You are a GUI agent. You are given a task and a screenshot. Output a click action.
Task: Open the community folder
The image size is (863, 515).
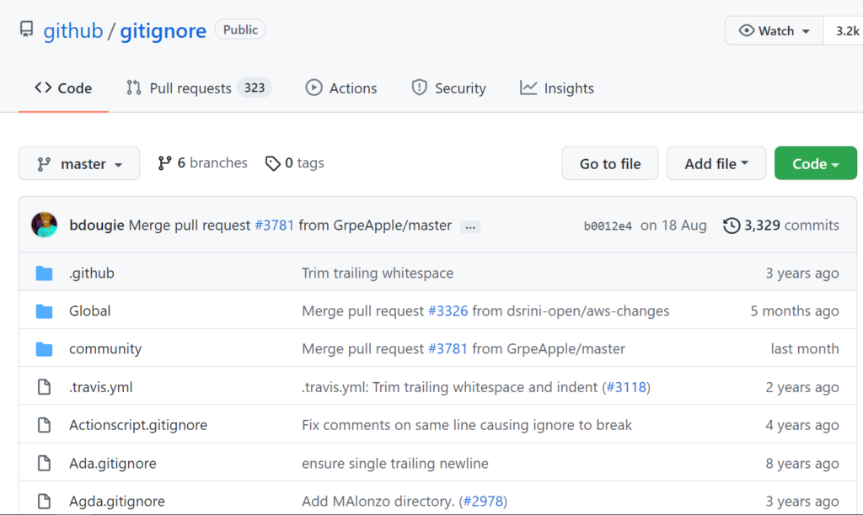pos(105,349)
